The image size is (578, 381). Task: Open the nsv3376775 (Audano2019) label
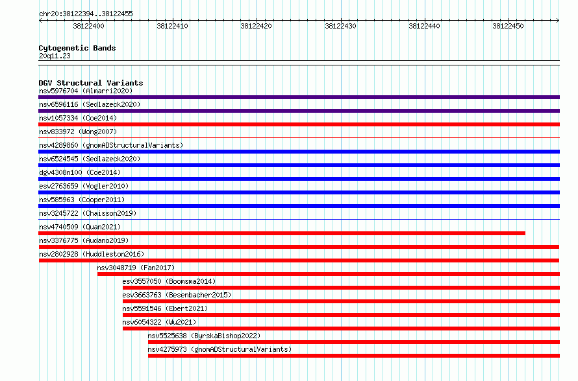(84, 240)
